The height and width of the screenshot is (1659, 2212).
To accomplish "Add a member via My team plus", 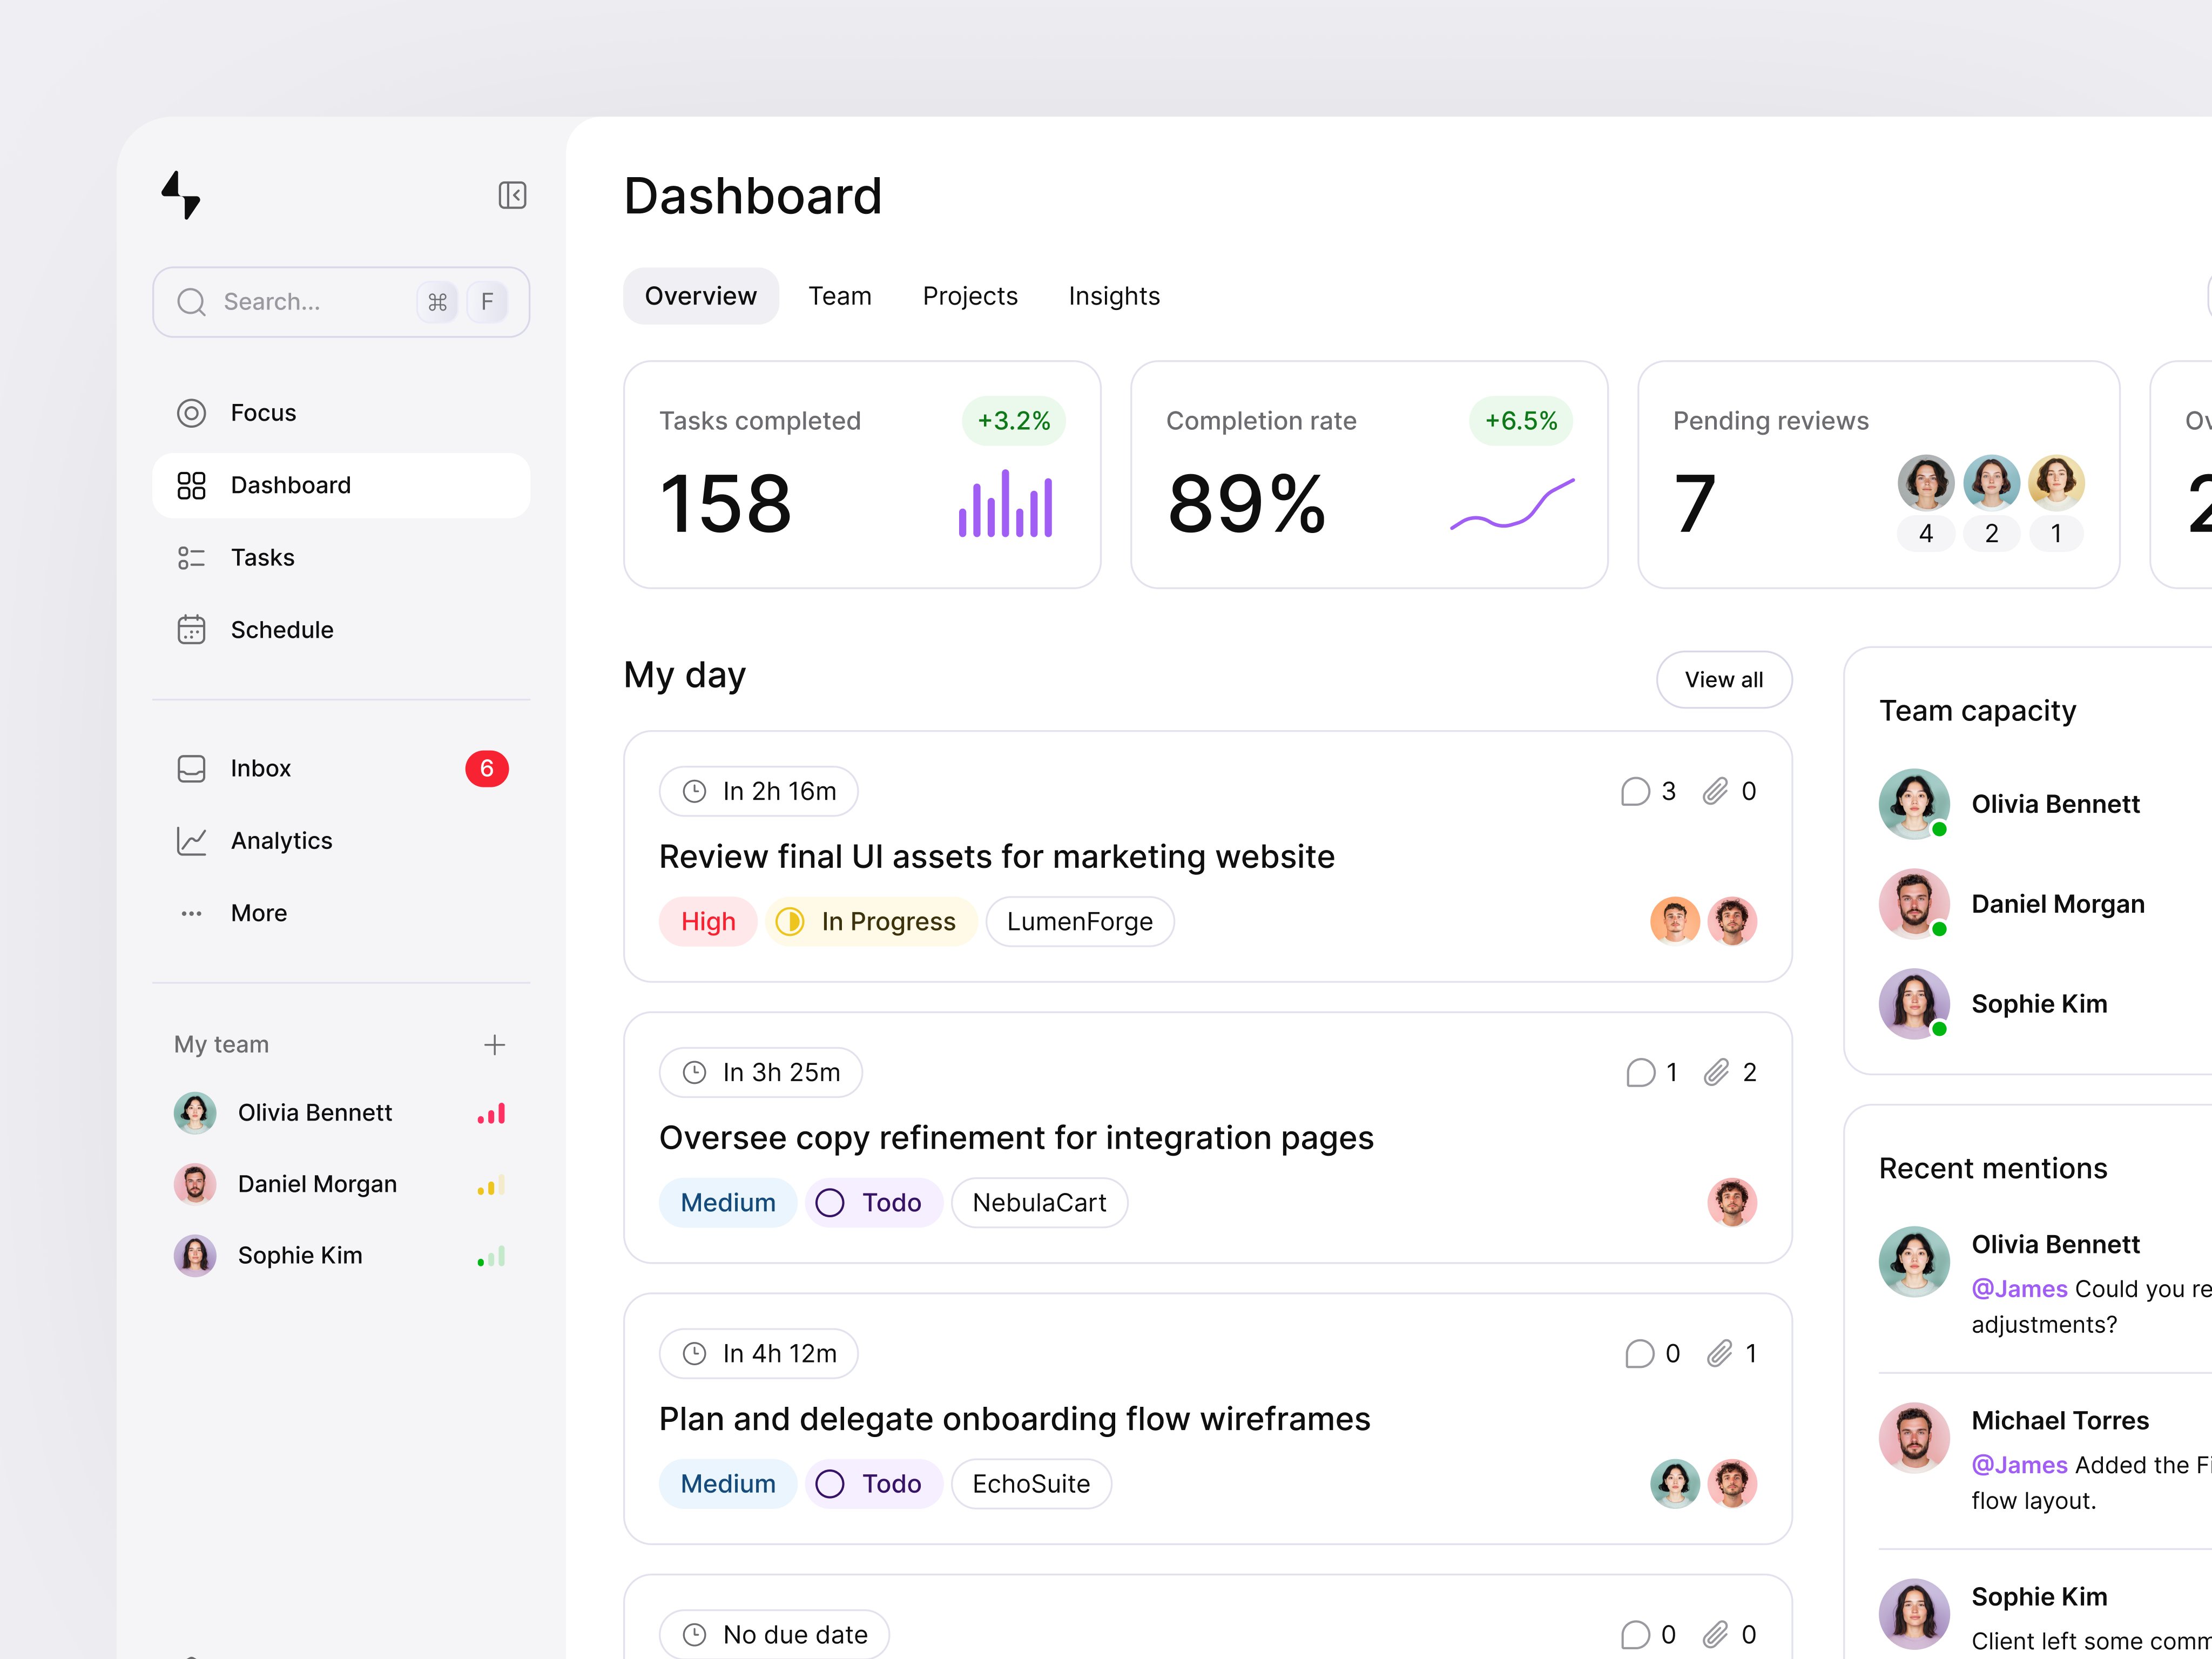I will pyautogui.click(x=494, y=1045).
